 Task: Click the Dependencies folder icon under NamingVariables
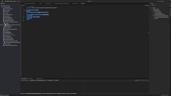[x=4, y=10]
